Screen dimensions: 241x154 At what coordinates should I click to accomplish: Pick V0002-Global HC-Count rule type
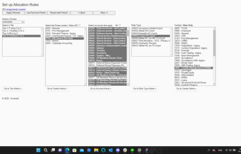coord(145,31)
